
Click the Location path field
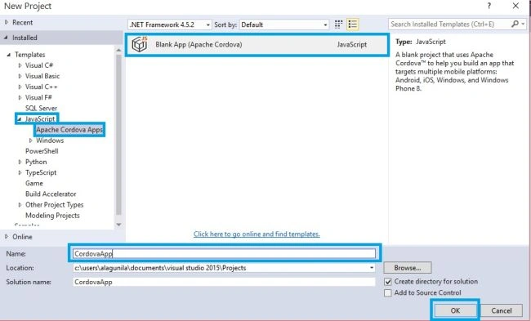(x=221, y=268)
